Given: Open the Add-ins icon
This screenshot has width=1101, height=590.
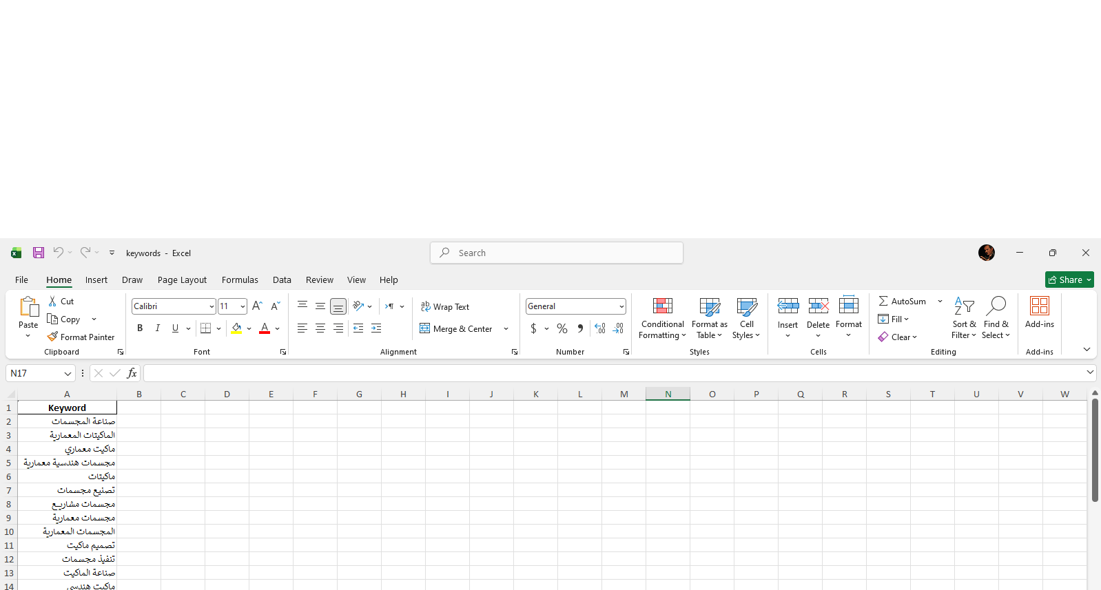Looking at the screenshot, I should click(1039, 312).
